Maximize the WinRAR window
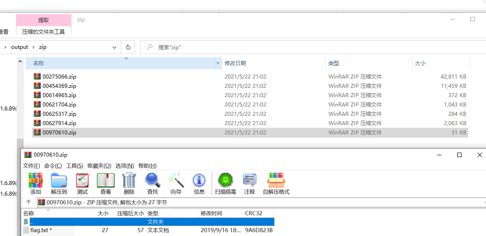The width and height of the screenshot is (486, 236). [x=459, y=154]
